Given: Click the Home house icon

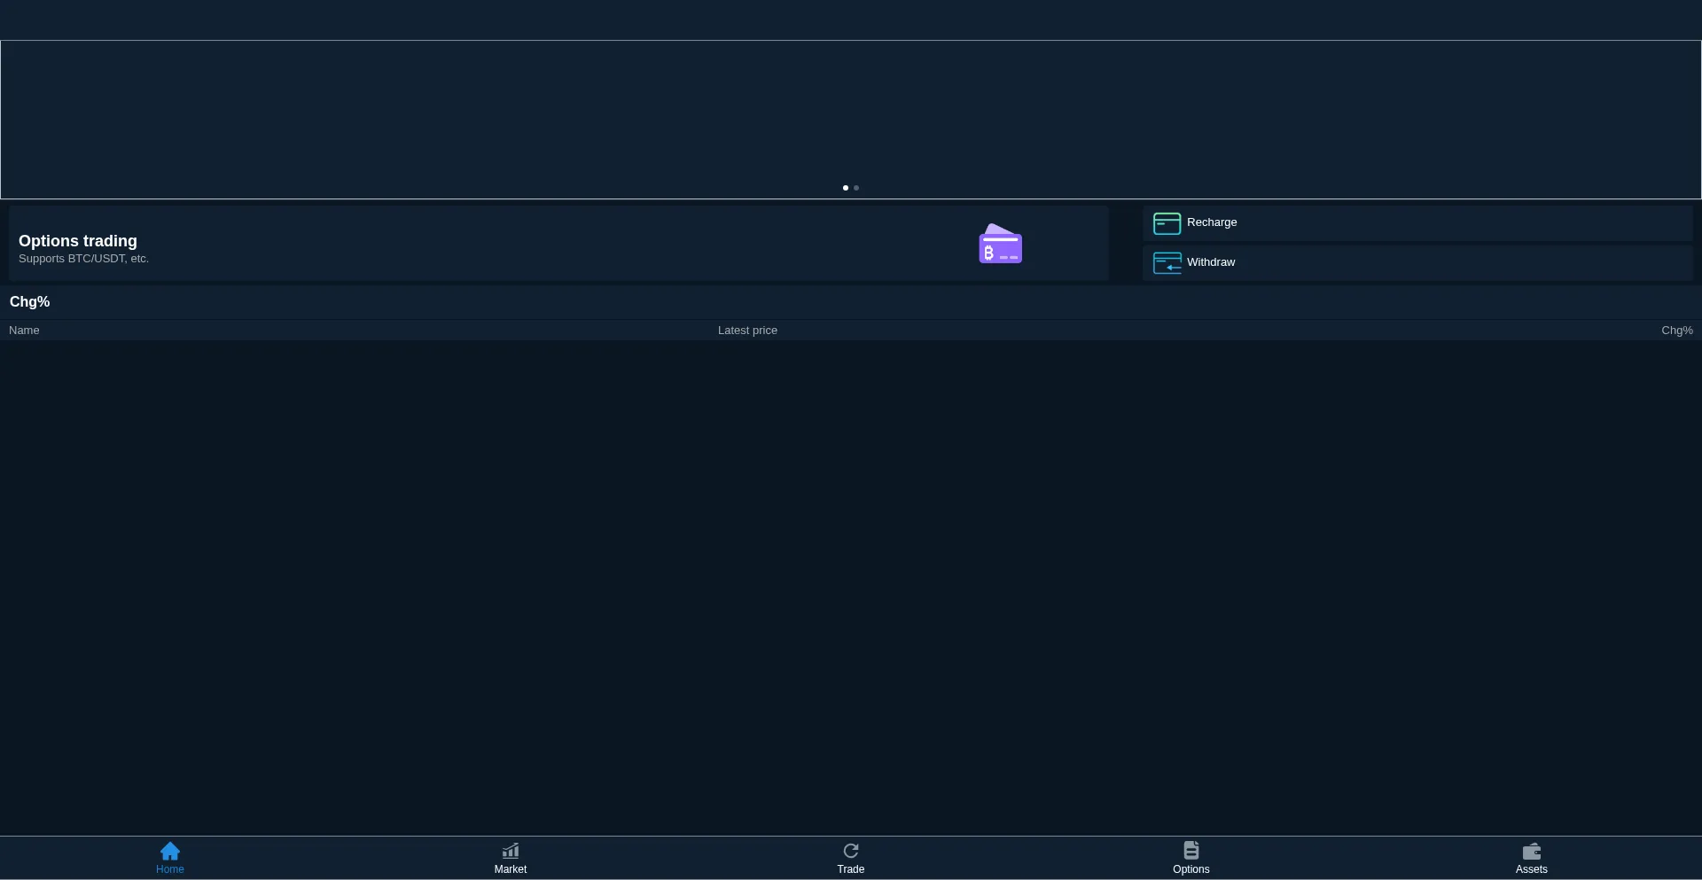Looking at the screenshot, I should [x=170, y=851].
